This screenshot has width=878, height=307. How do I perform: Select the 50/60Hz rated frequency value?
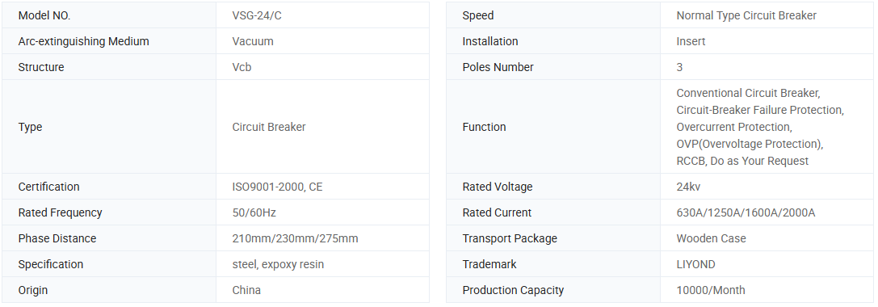pyautogui.click(x=254, y=213)
